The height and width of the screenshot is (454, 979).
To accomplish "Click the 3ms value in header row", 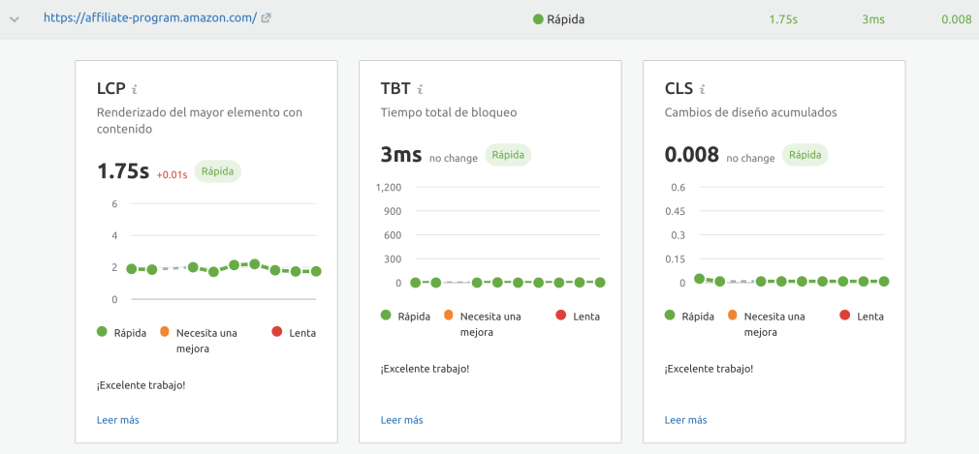I will point(872,19).
